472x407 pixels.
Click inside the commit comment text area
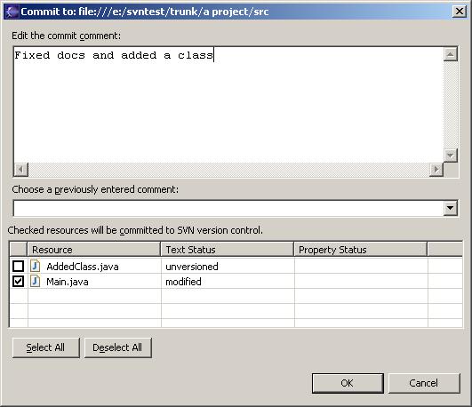[228, 106]
